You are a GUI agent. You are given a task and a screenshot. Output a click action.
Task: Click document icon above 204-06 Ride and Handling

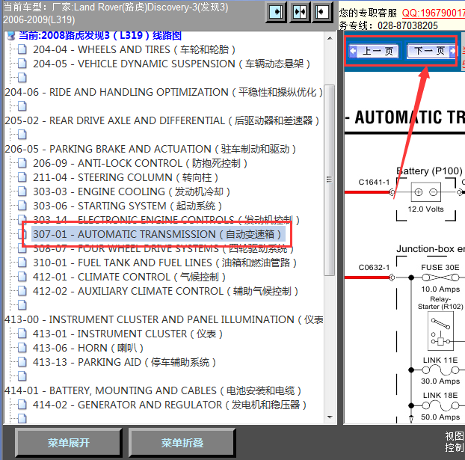tap(22, 78)
